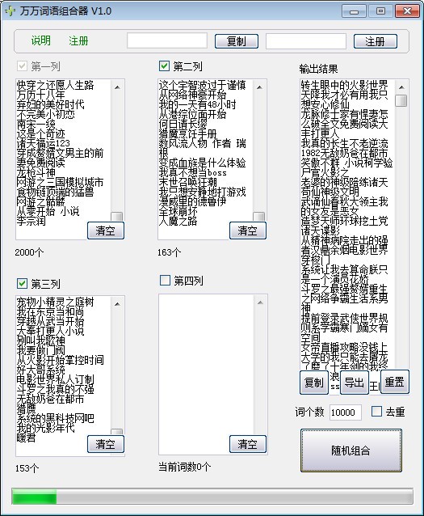Click the up arrow of third column scrollbar
The height and width of the screenshot is (516, 424).
point(117,304)
